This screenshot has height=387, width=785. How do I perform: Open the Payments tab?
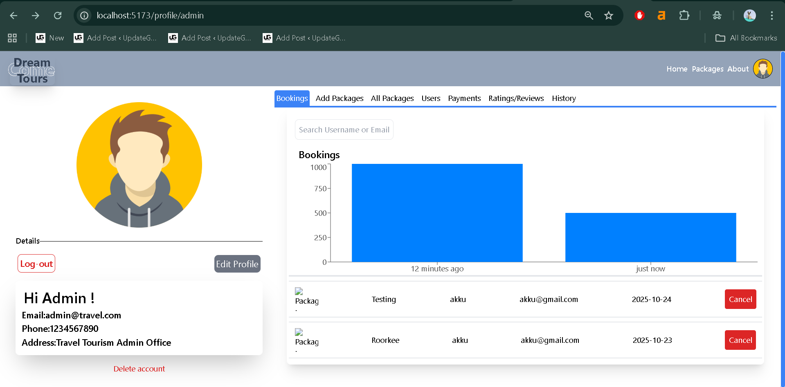(x=464, y=98)
